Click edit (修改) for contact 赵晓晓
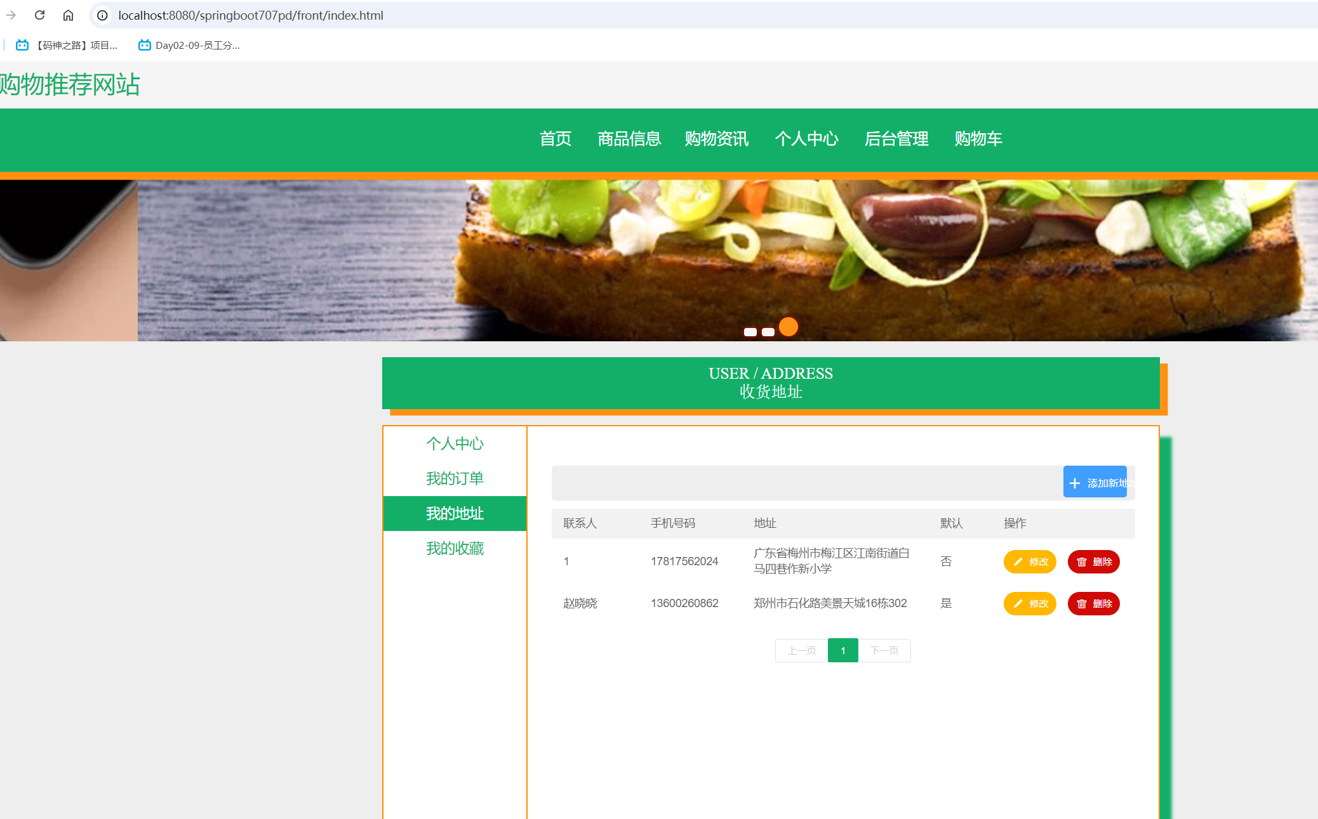The width and height of the screenshot is (1318, 819). (1029, 603)
